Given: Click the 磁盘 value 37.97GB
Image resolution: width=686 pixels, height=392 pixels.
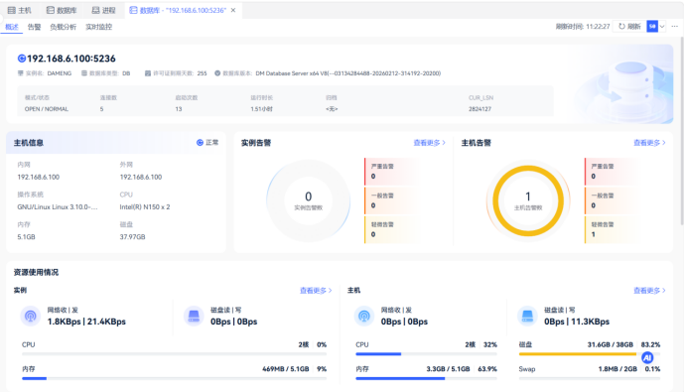Looking at the screenshot, I should point(132,236).
